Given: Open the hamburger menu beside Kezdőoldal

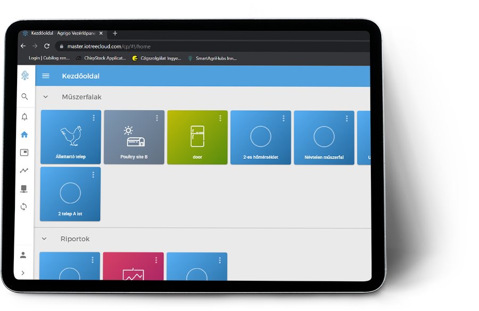Looking at the screenshot, I should 46,75.
